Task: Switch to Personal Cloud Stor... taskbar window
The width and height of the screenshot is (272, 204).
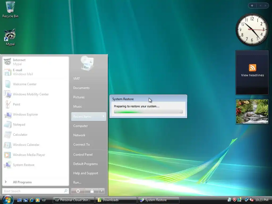Action: pos(73,200)
